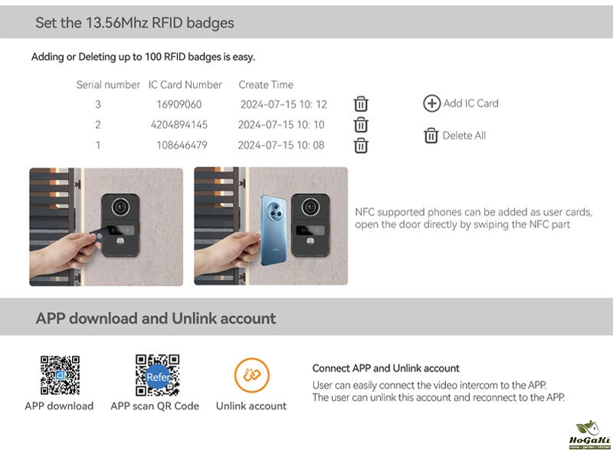Image resolution: width=613 pixels, height=460 pixels.
Task: Click trash icon for card 4204894145
Action: 361,125
